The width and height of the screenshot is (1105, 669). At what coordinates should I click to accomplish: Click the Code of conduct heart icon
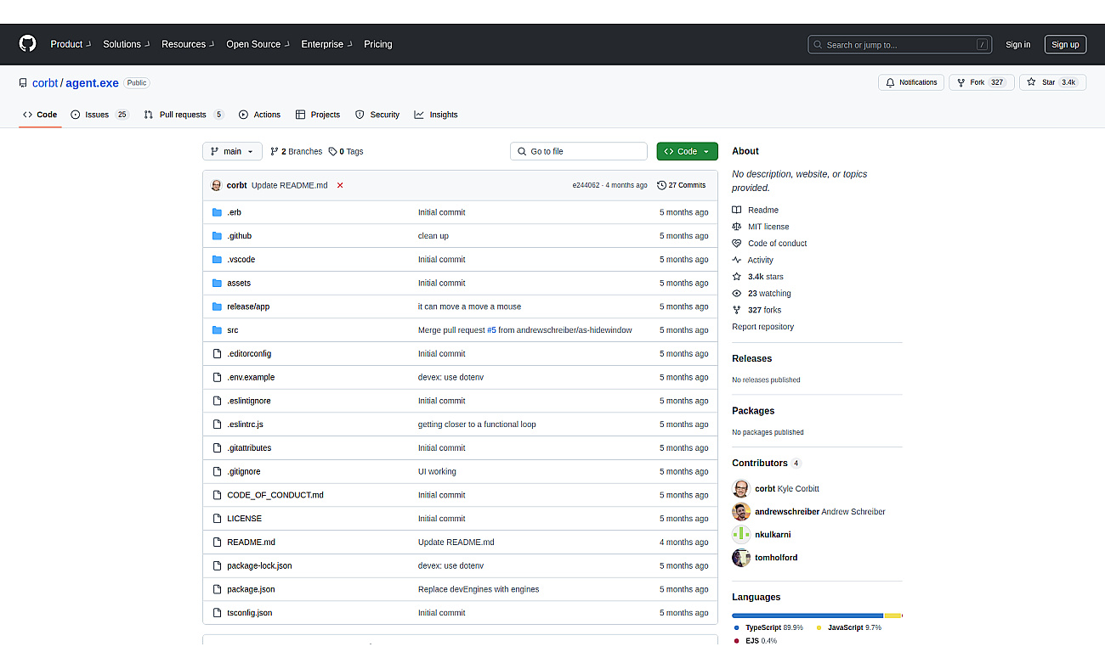[737, 244]
